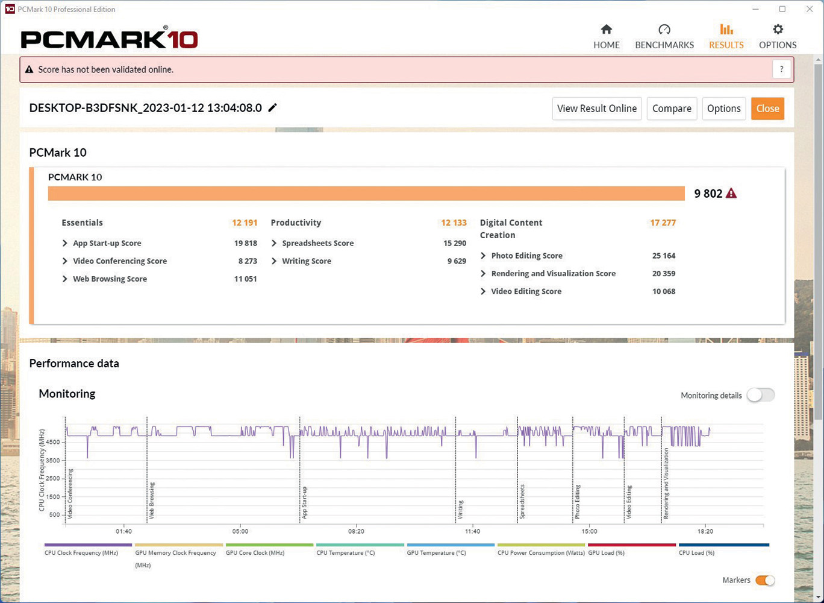Click the Video Editing marker on the chart
This screenshot has width=824, height=603.
click(x=629, y=502)
